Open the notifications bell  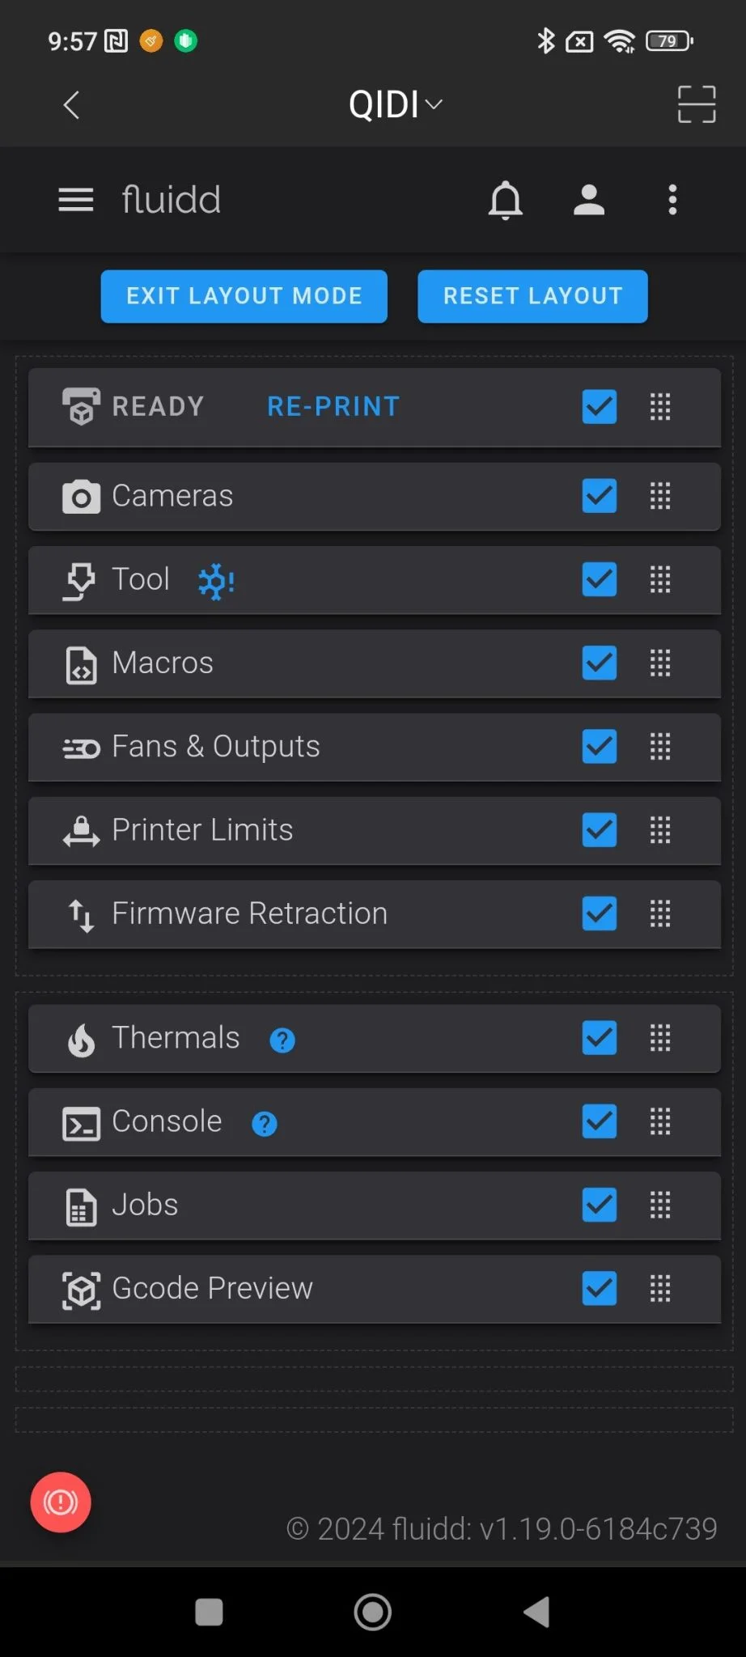tap(506, 200)
